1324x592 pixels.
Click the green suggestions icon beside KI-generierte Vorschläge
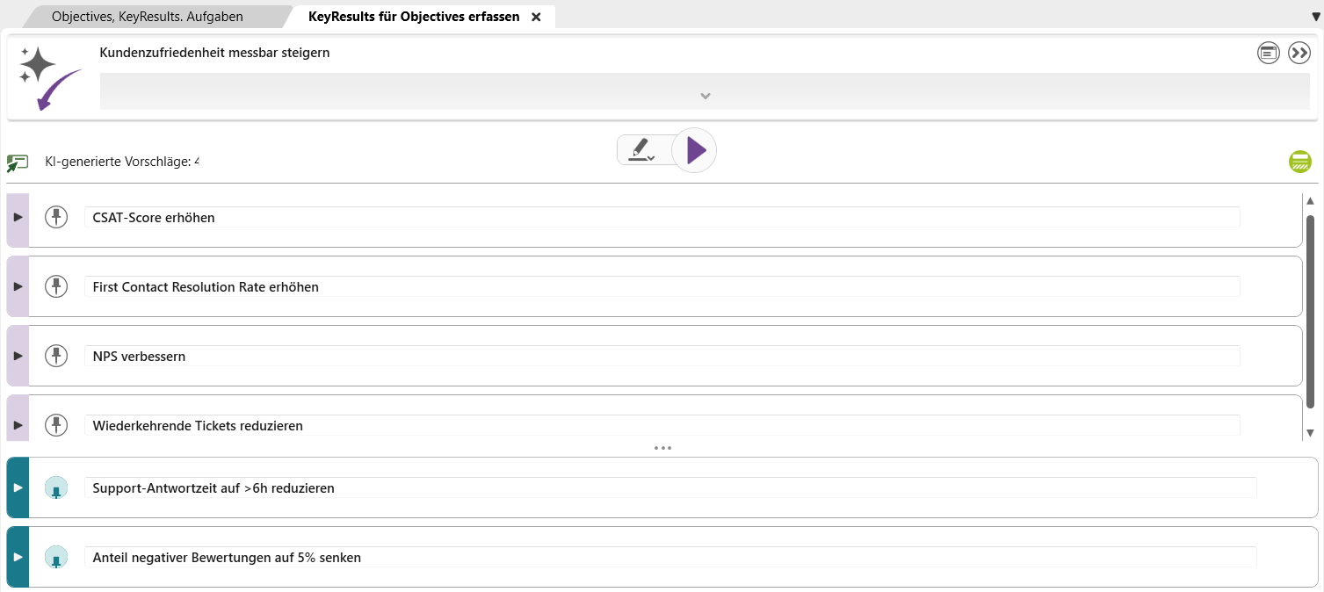pyautogui.click(x=18, y=162)
